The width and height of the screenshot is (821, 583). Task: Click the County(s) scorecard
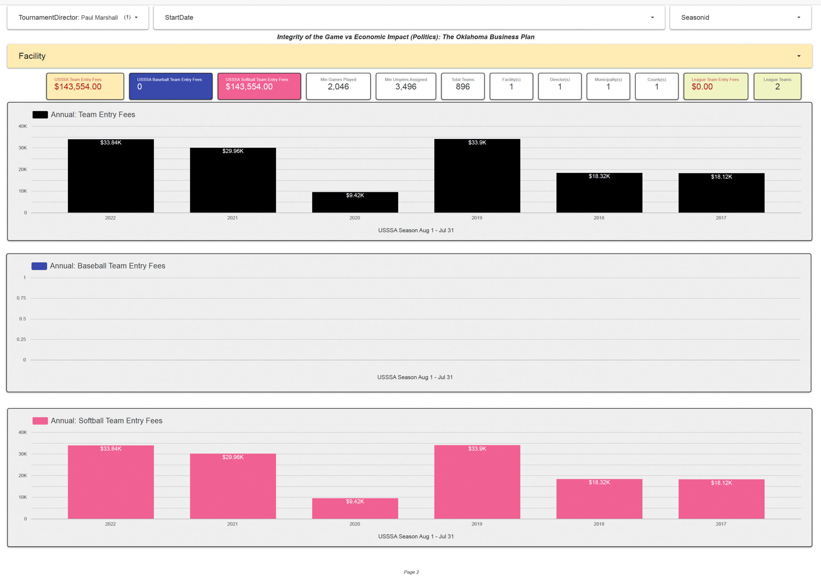point(656,86)
